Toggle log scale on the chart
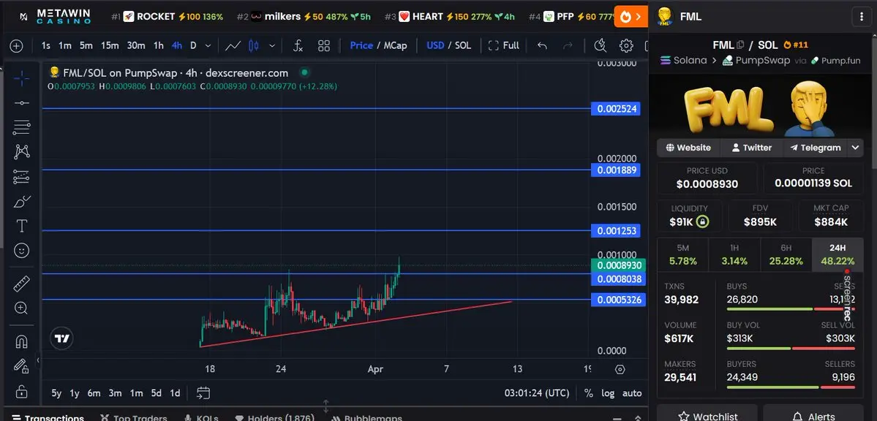The image size is (877, 421). click(608, 393)
